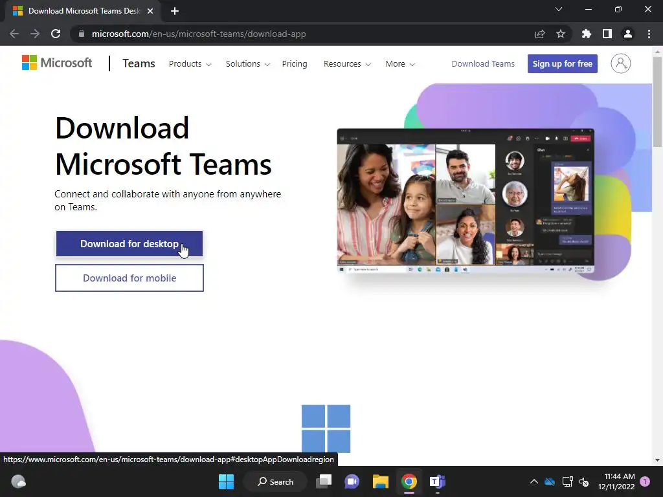Expand the Resources dropdown menu
Viewport: 663px width, 497px height.
point(347,64)
